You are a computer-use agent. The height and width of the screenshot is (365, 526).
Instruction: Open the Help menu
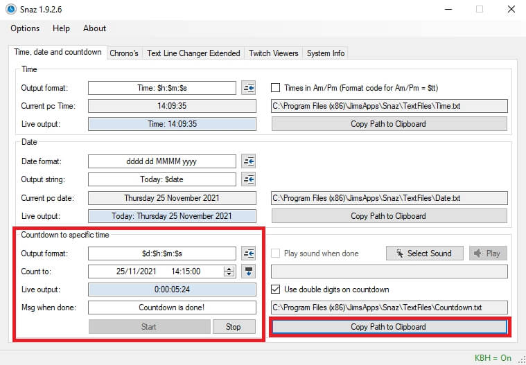click(x=61, y=28)
